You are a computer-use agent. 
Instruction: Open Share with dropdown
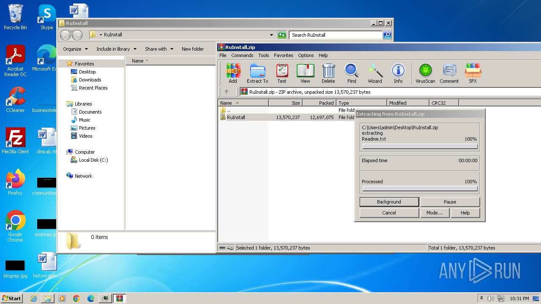point(159,49)
